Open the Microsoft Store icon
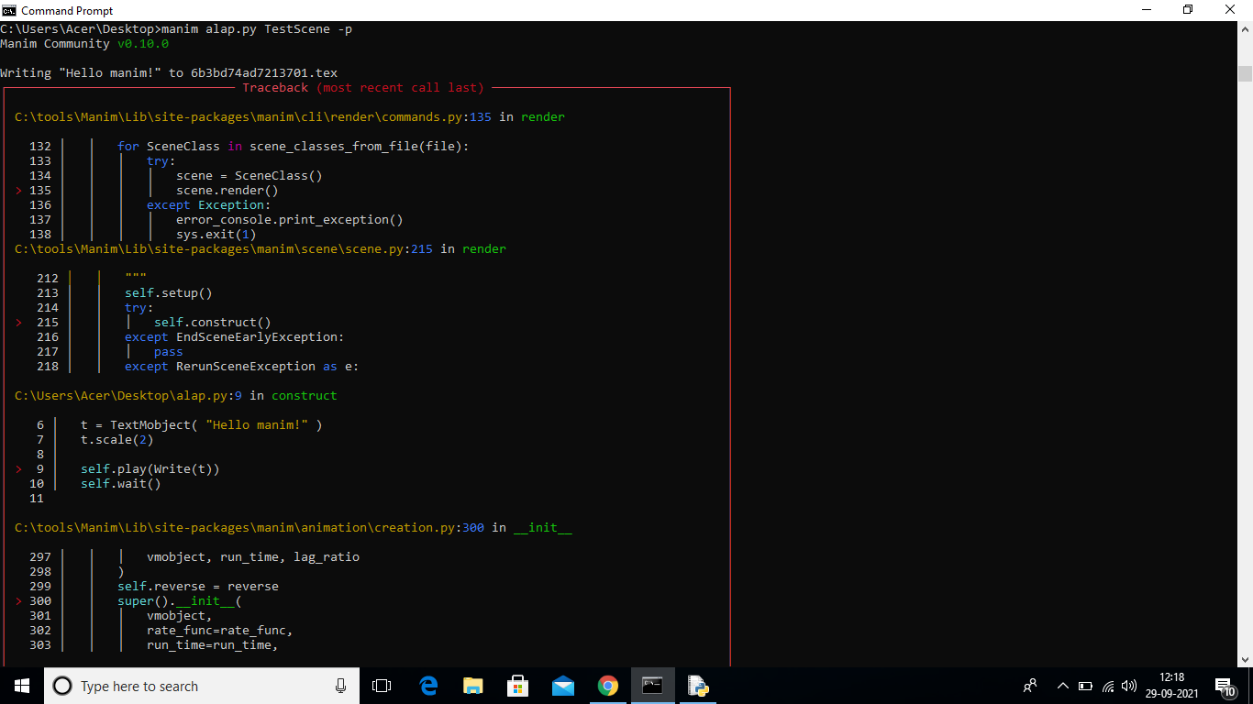Image resolution: width=1253 pixels, height=704 pixels. coord(517,685)
